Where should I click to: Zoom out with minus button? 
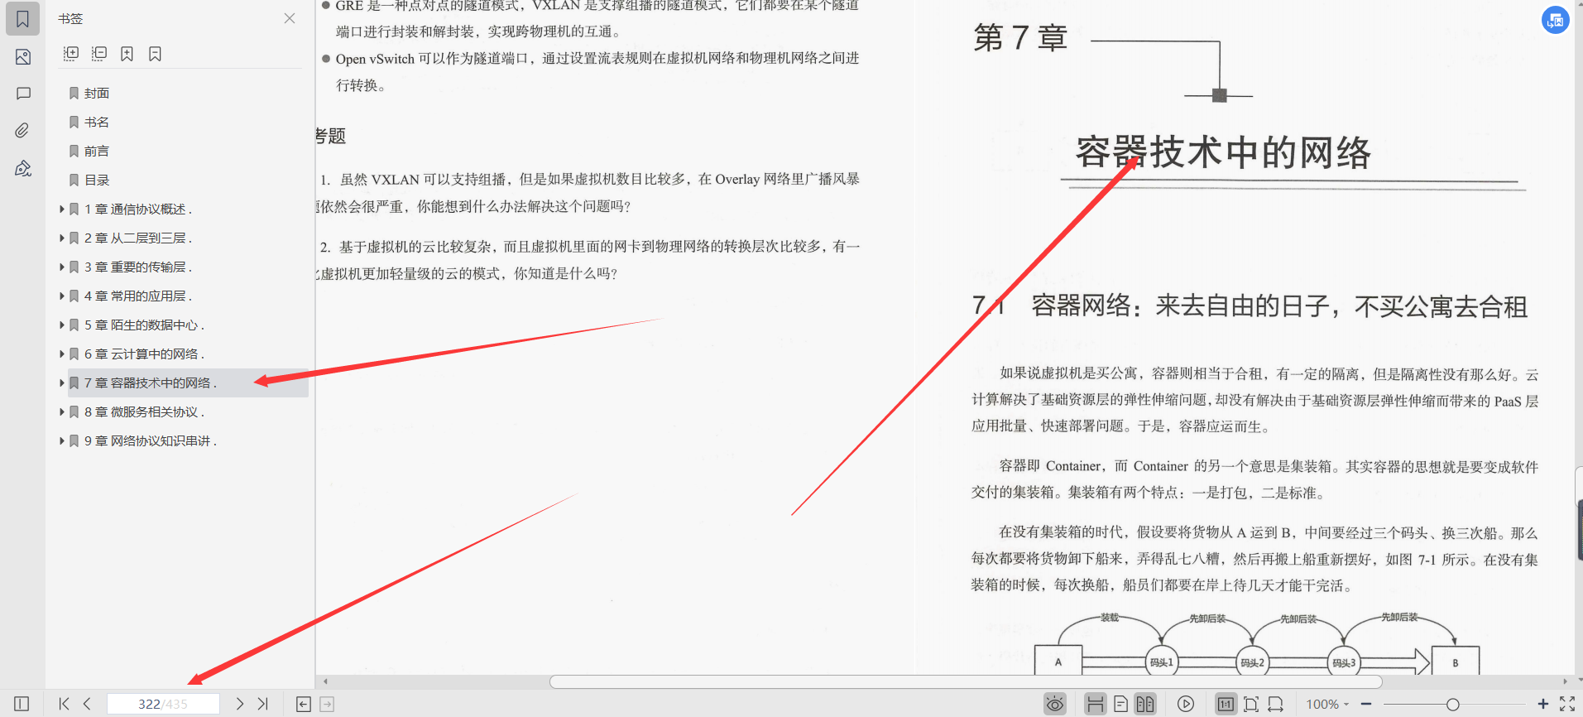(1366, 704)
